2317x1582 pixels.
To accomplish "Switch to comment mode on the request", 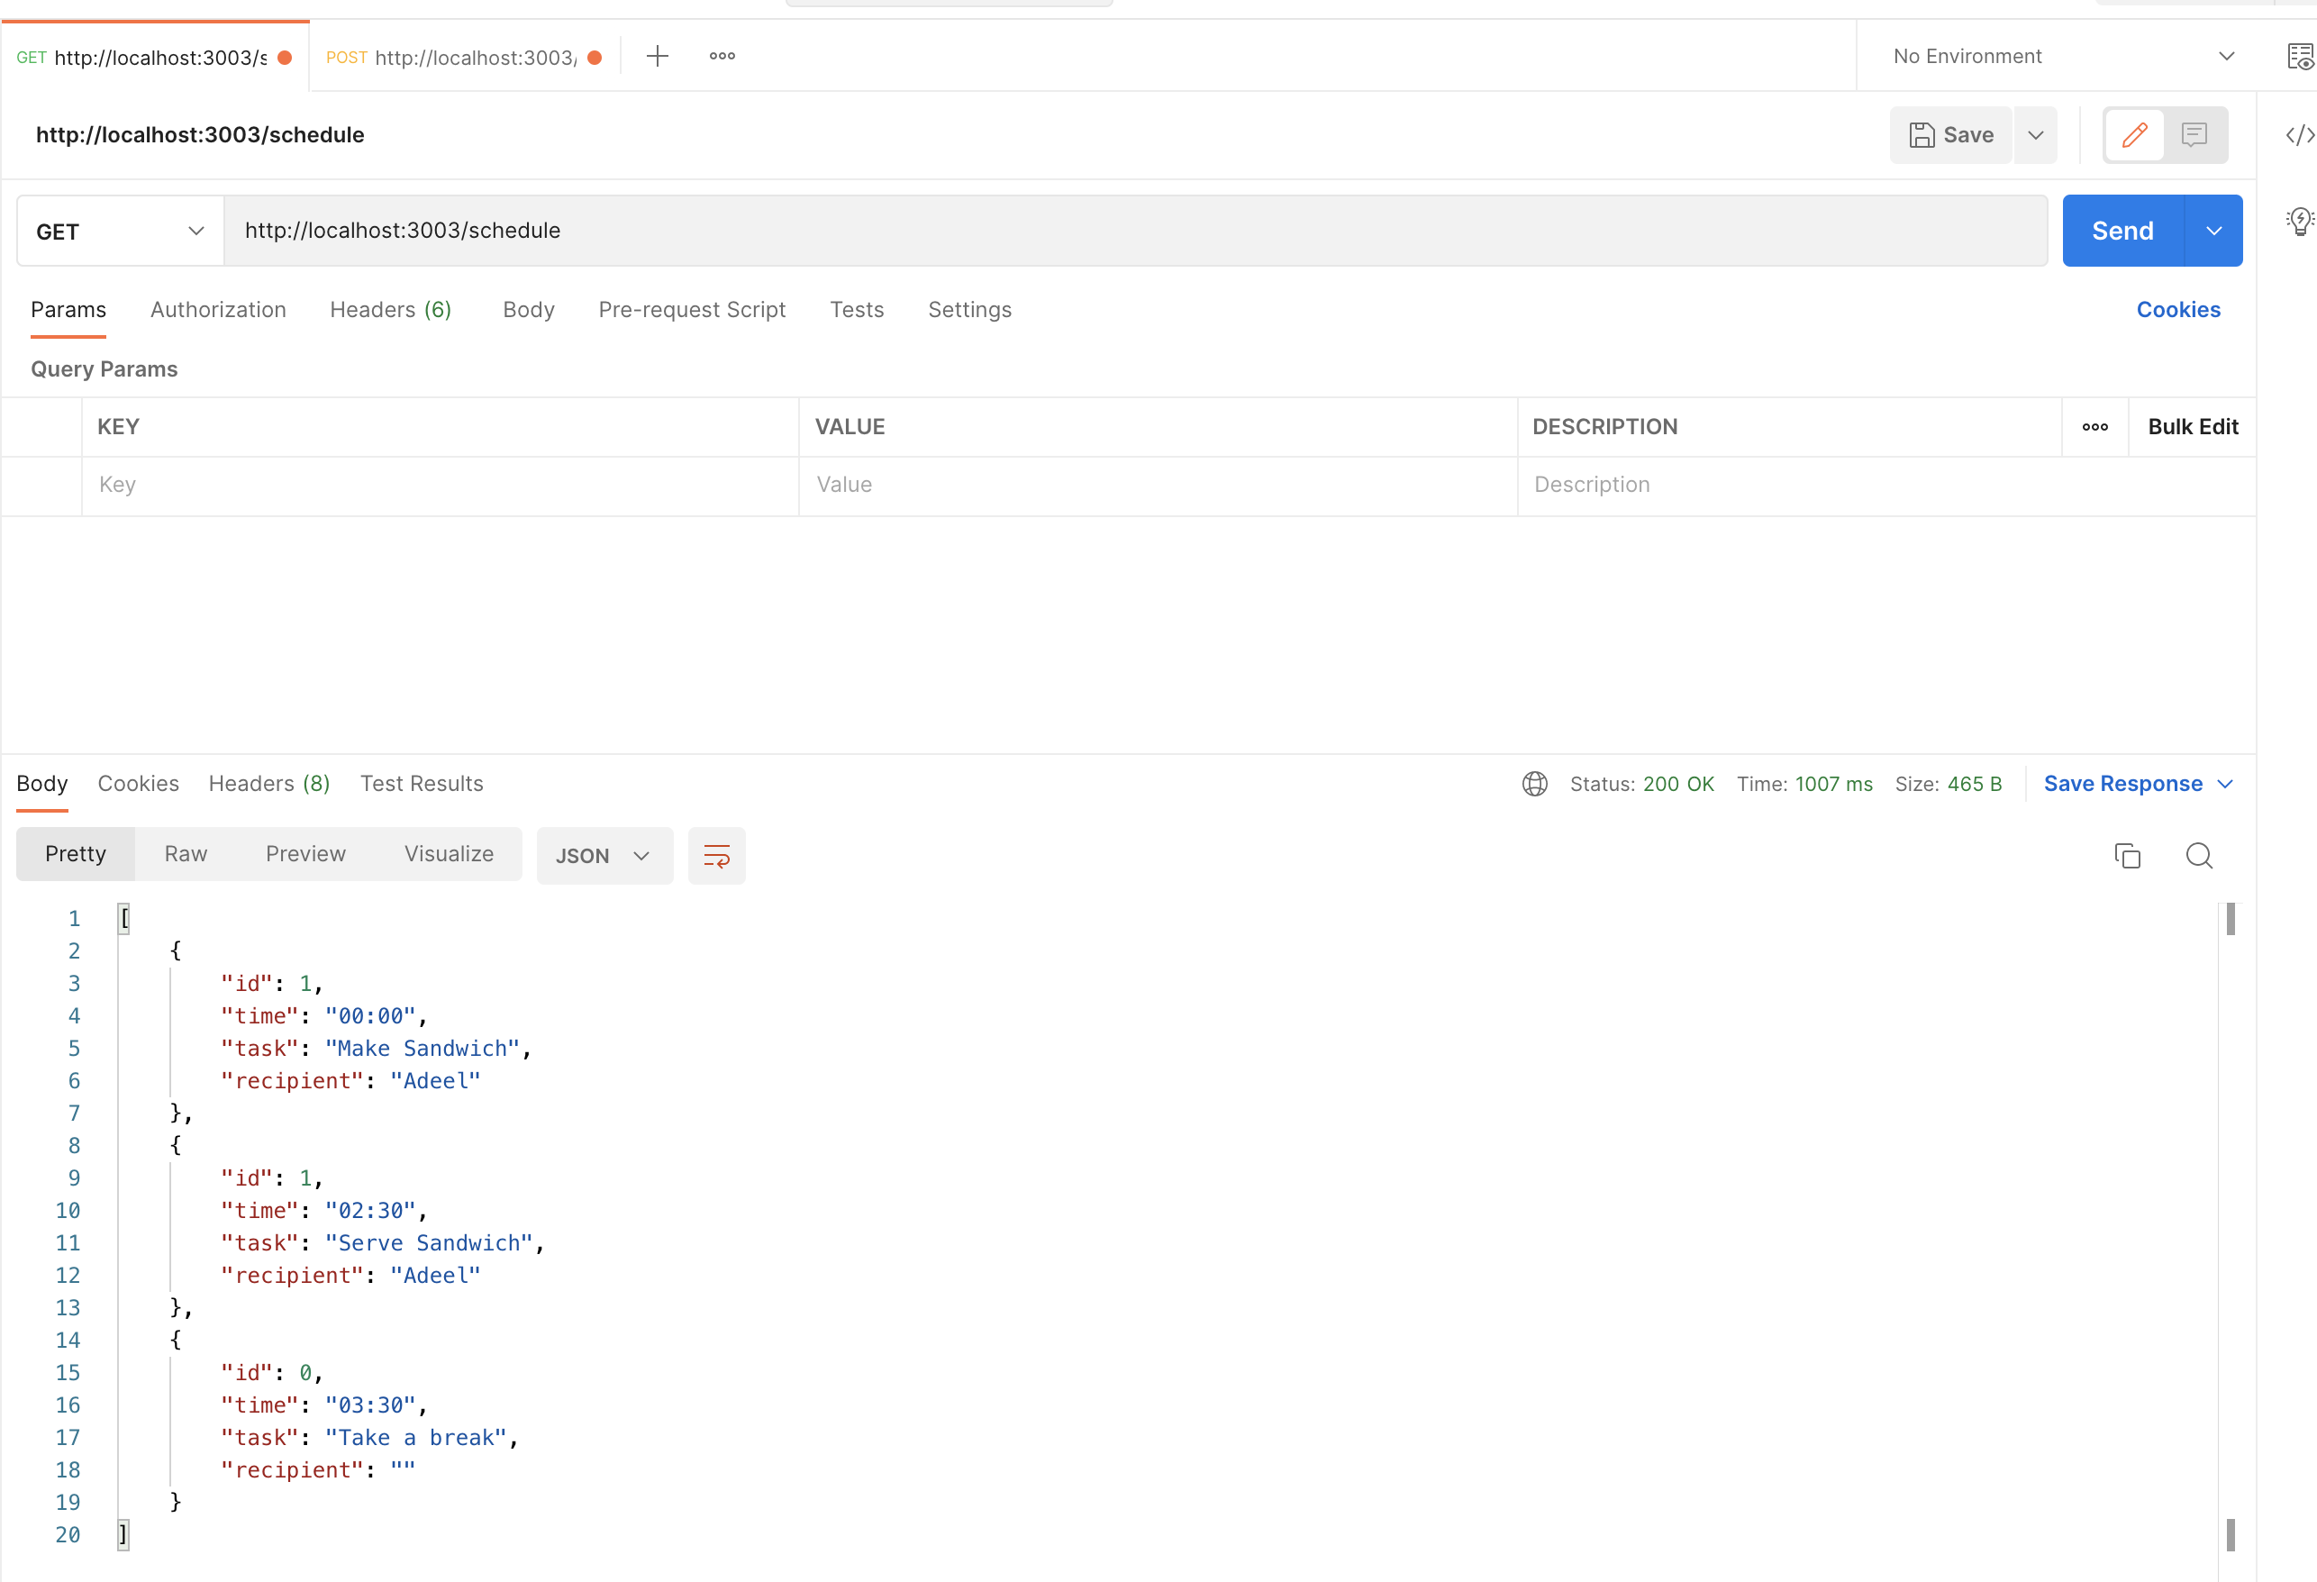I will [2195, 134].
